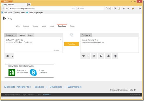The height and width of the screenshot is (101, 144).
Task: Click the send tab paper-plane icon
Action: coord(128,9)
